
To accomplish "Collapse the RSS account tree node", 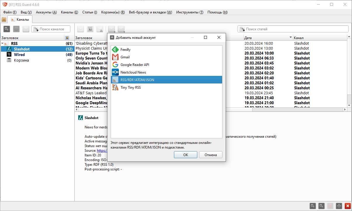I will tap(2, 43).
